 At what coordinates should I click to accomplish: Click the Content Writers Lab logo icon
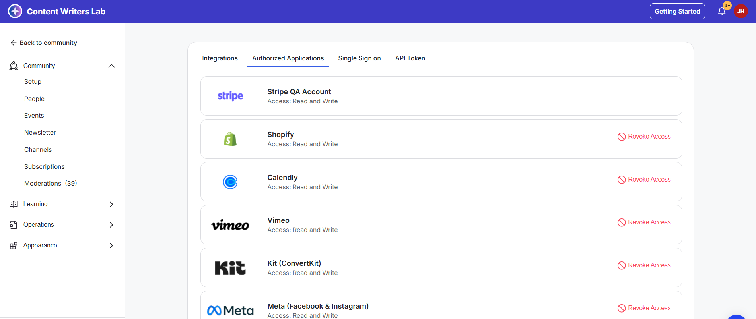[x=15, y=11]
